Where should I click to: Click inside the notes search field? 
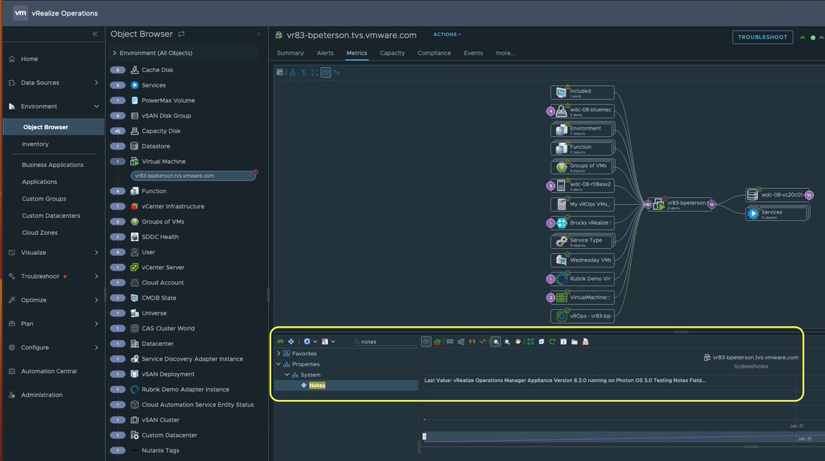[x=378, y=341]
